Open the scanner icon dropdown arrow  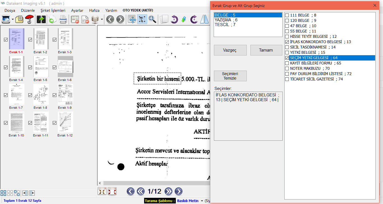coord(13,20)
